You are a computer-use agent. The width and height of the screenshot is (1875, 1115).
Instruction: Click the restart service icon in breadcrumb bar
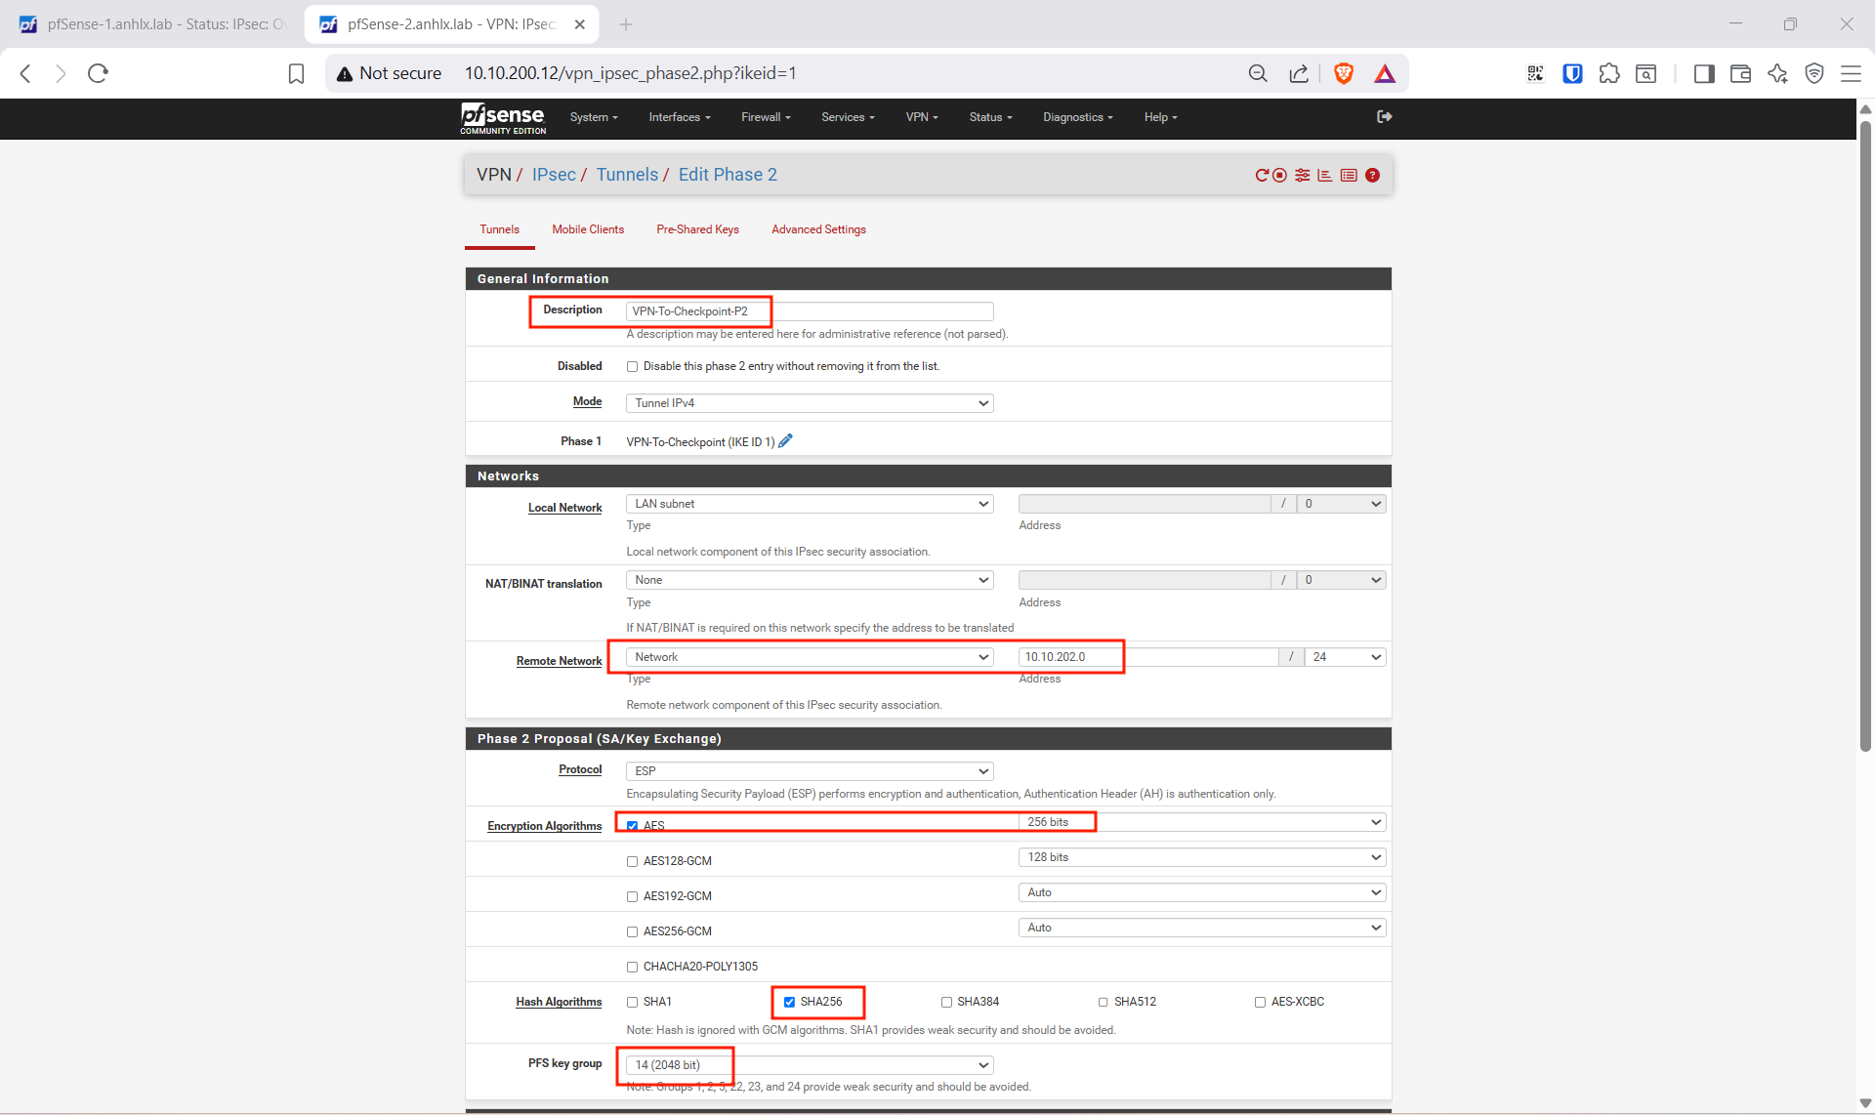(x=1262, y=175)
